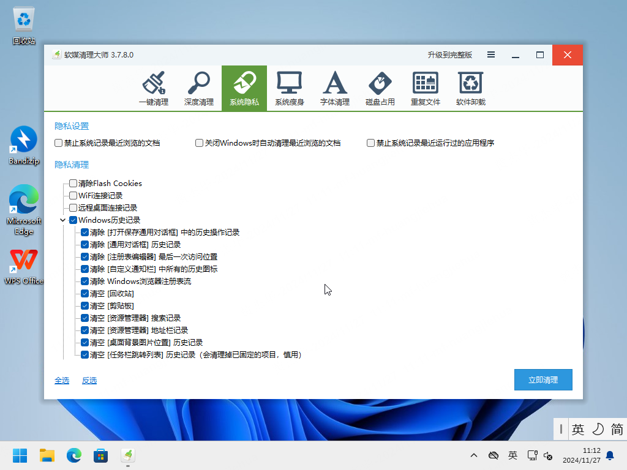Image resolution: width=627 pixels, height=470 pixels.
Task: Click the 隐私清理 section heading
Action: click(x=72, y=164)
